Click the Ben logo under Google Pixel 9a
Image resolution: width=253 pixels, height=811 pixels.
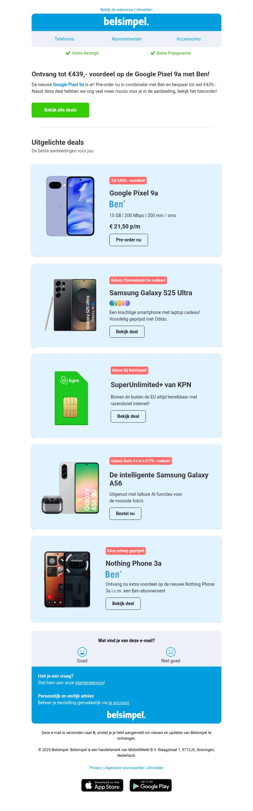click(x=117, y=204)
